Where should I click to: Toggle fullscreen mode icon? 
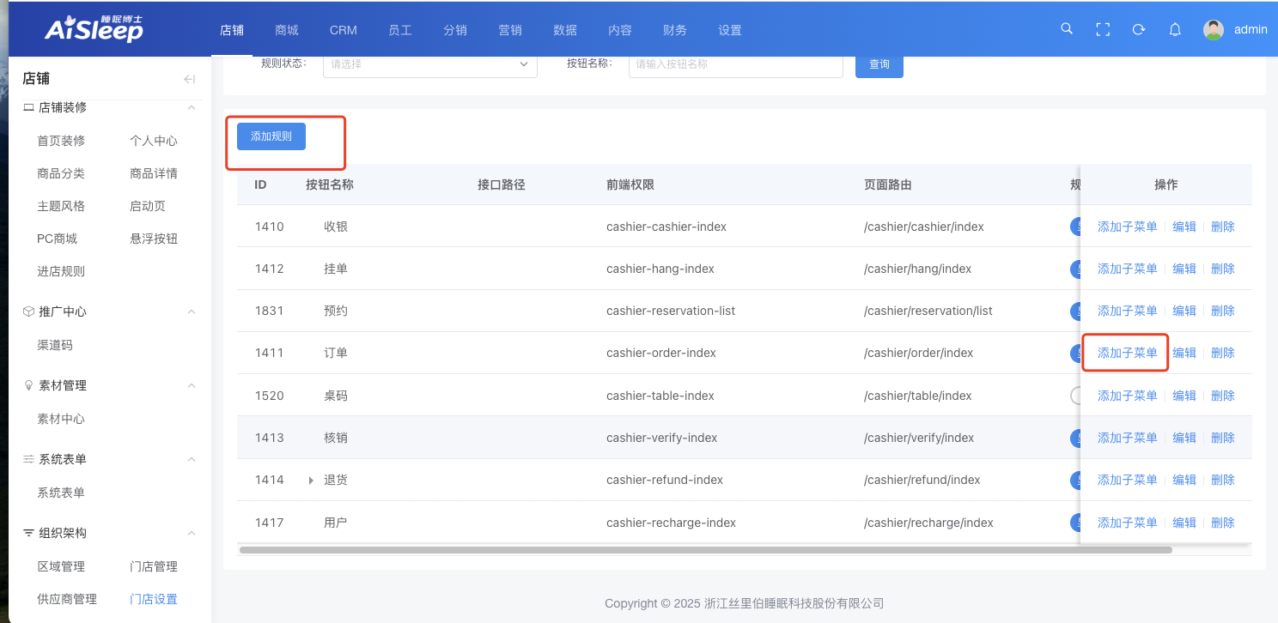1103,29
